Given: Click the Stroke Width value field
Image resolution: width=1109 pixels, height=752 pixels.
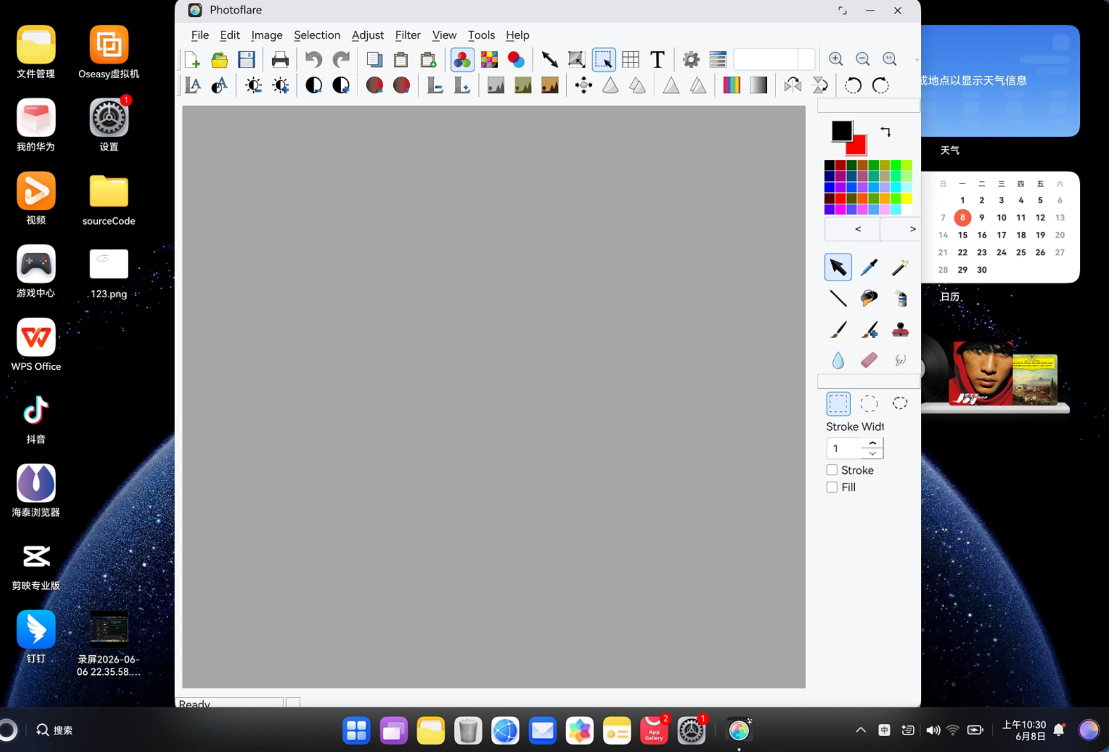Looking at the screenshot, I should coord(844,449).
